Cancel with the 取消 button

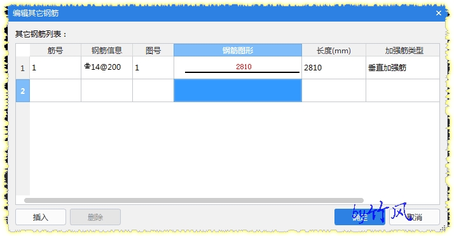(415, 217)
